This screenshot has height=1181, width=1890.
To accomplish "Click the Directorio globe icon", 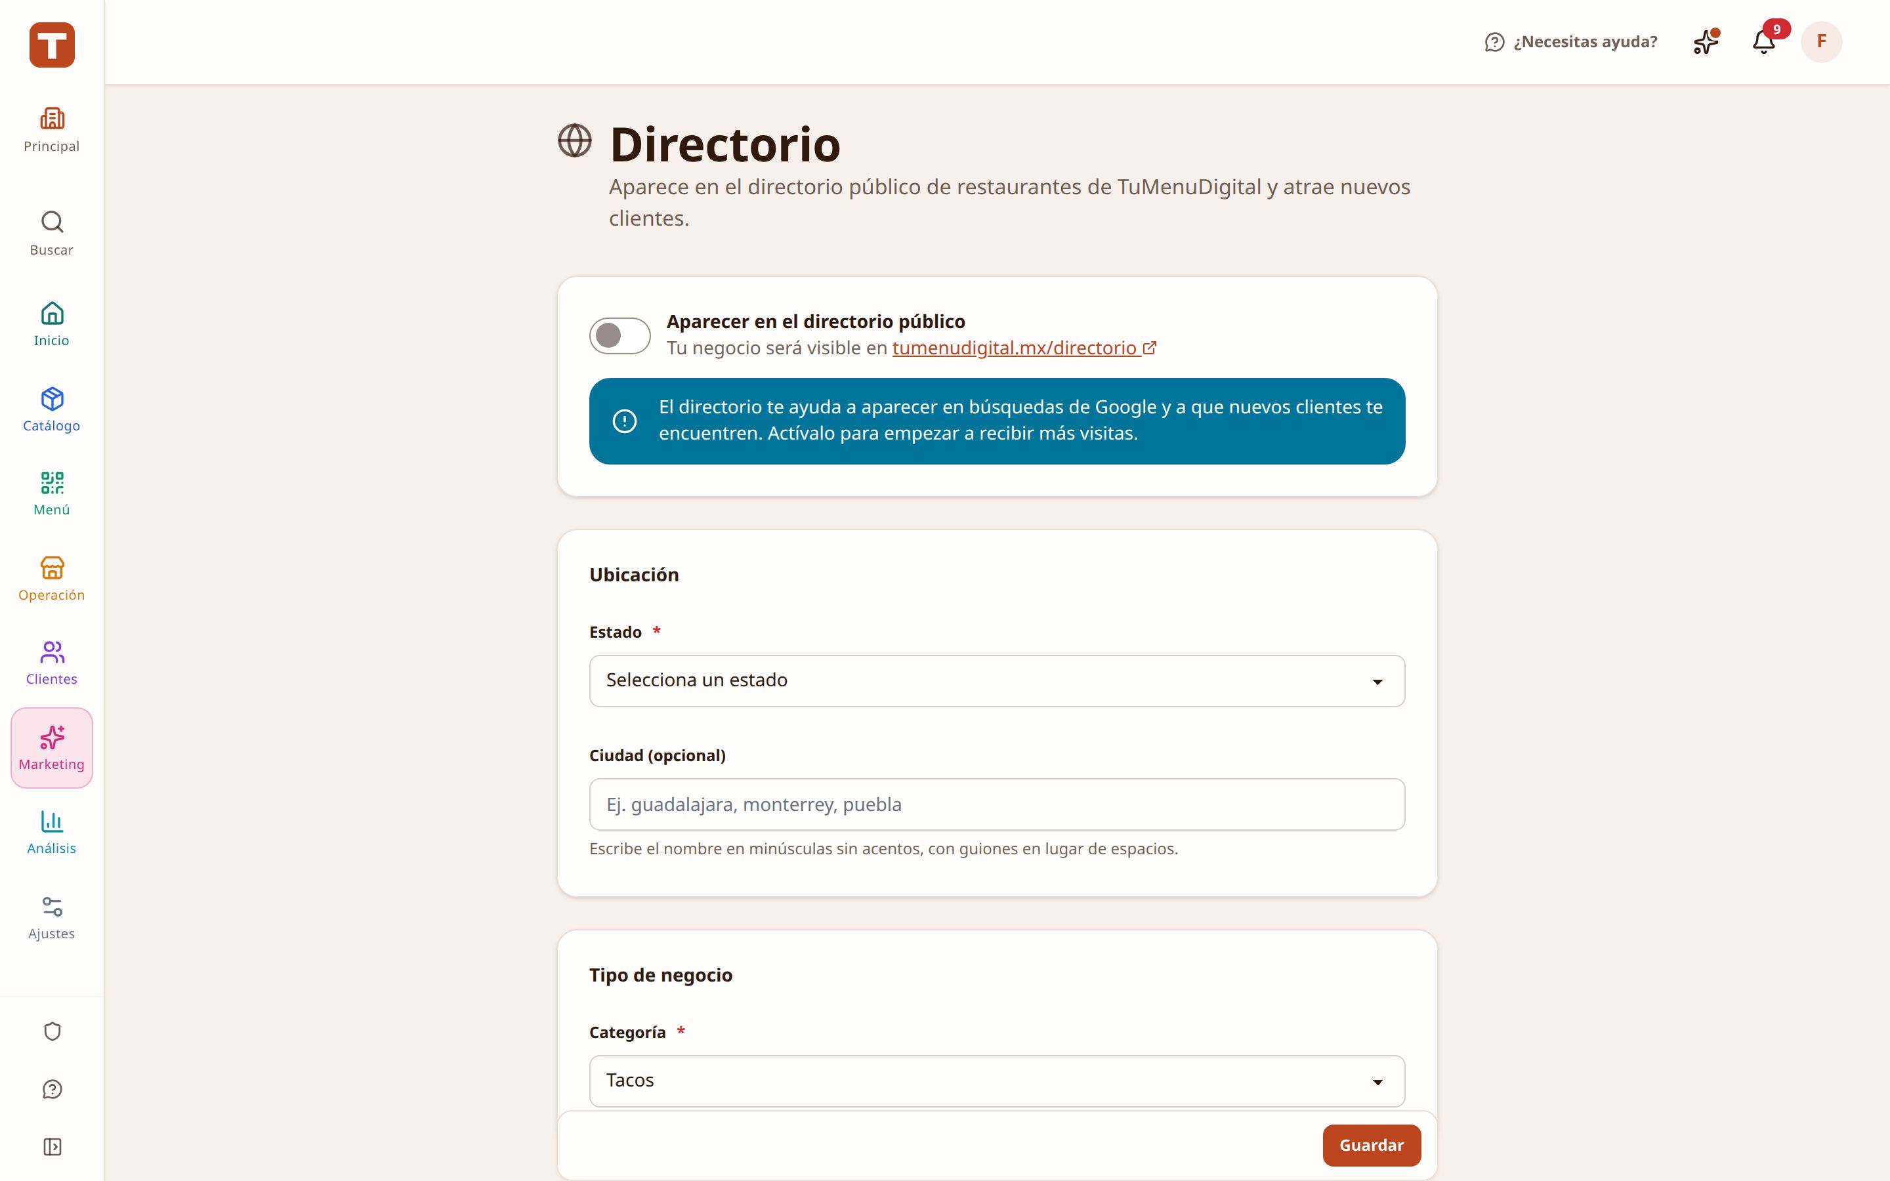I will coord(575,141).
